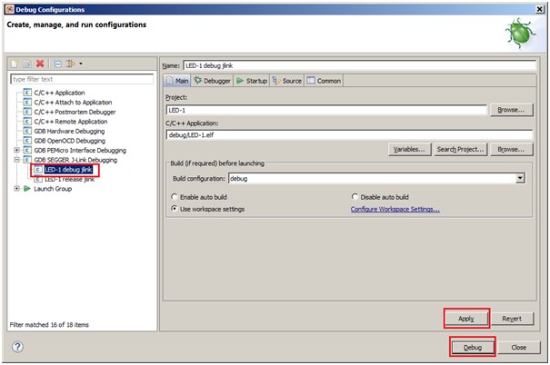Click the C/C++ Remote Application icon

point(27,122)
